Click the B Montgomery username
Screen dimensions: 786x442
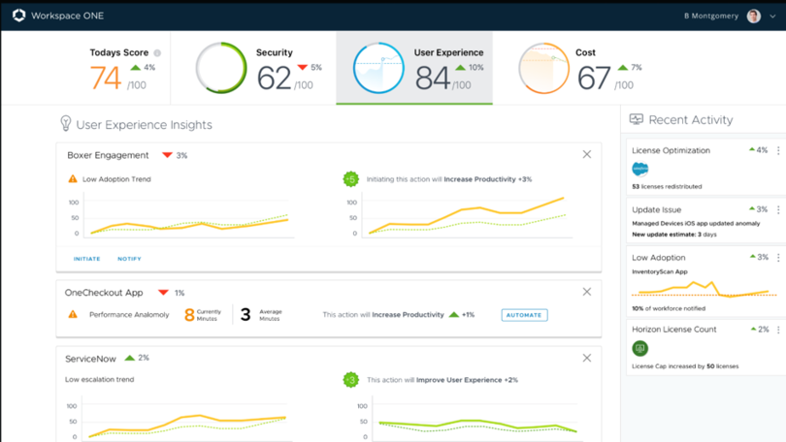711,16
